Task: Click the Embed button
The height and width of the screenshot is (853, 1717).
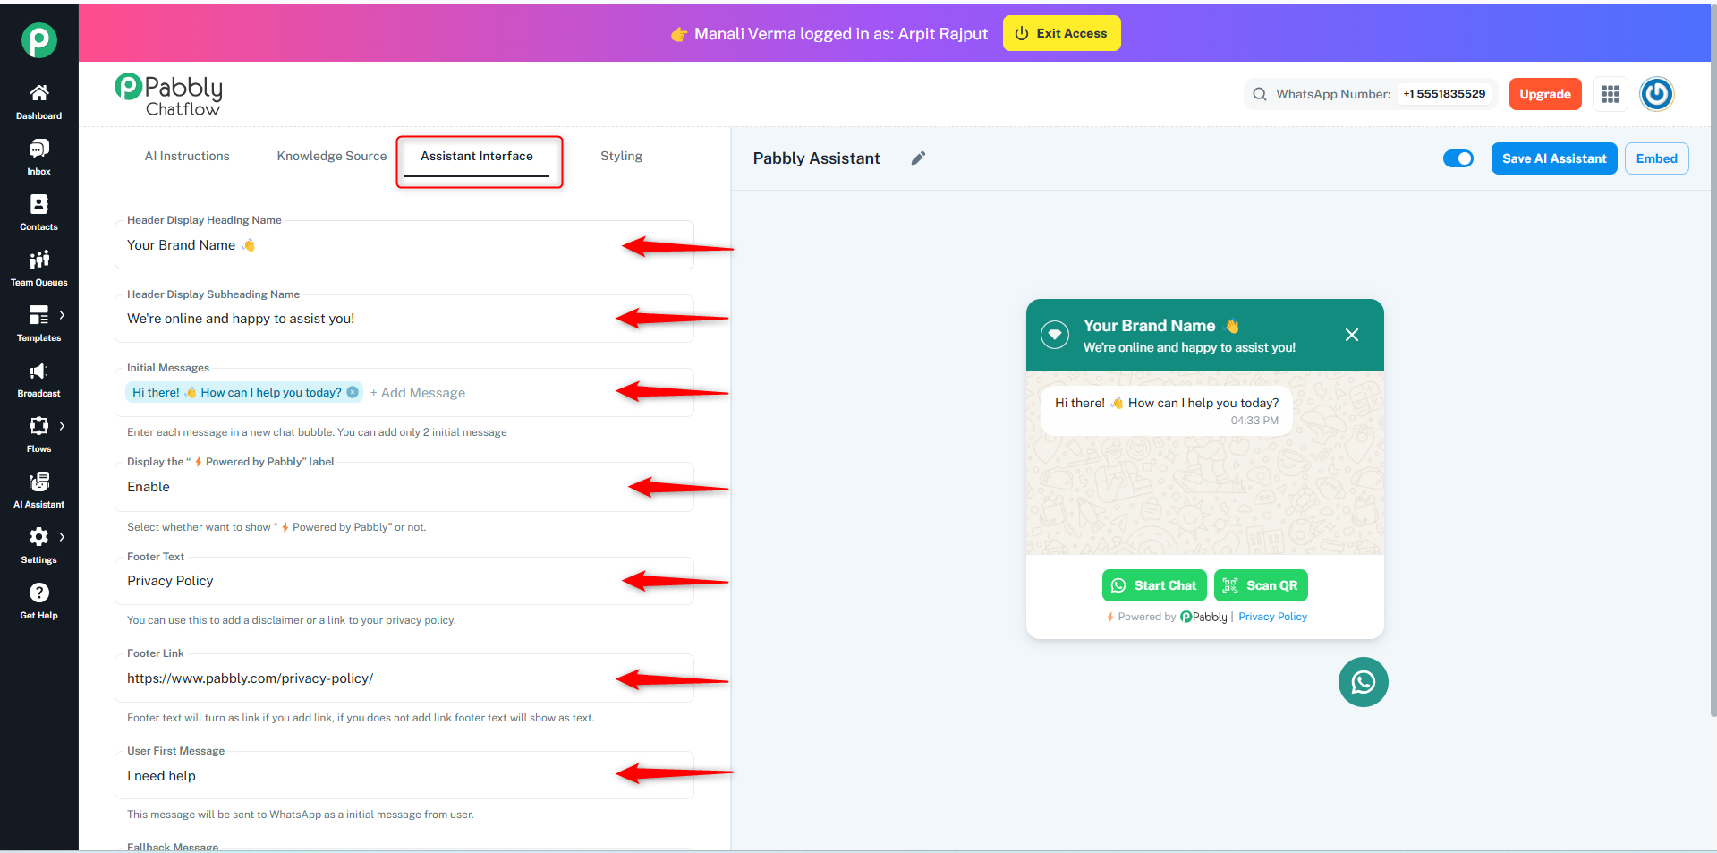Action: coord(1656,158)
